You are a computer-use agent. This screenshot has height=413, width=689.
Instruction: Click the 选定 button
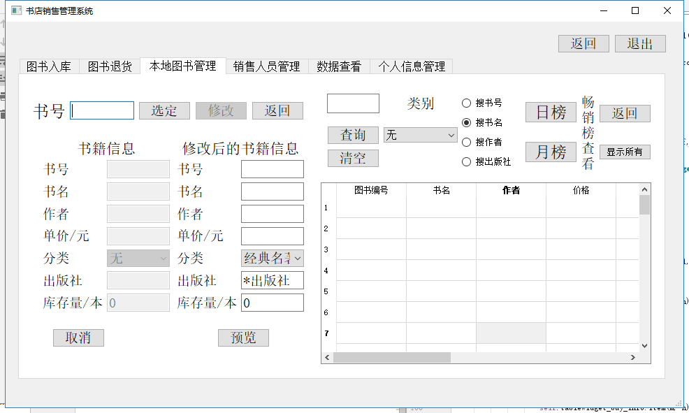point(164,110)
